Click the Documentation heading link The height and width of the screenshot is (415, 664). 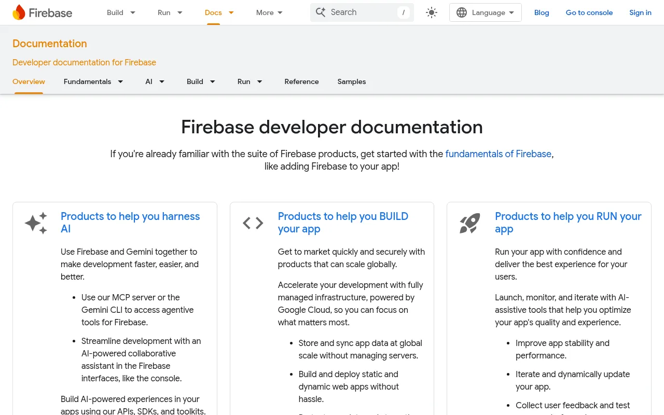[50, 44]
